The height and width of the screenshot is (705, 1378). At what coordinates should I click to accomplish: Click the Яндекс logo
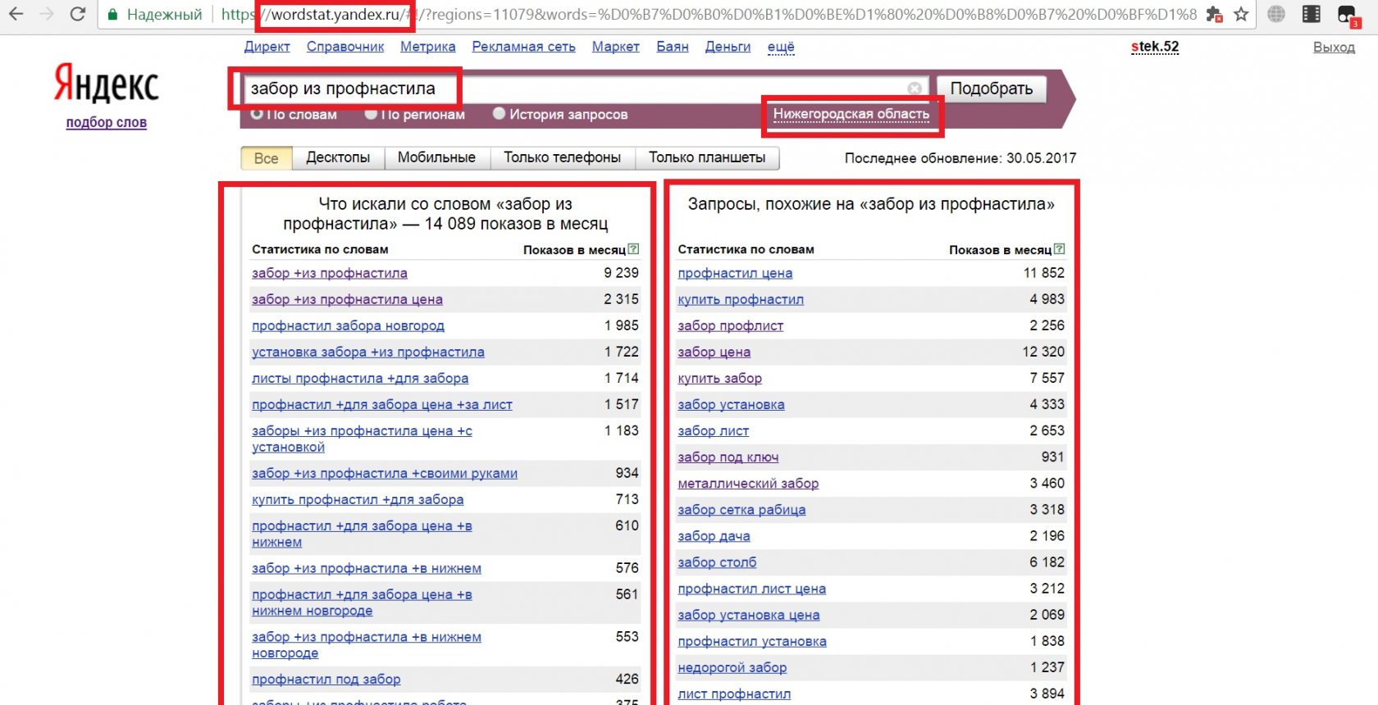pyautogui.click(x=107, y=84)
